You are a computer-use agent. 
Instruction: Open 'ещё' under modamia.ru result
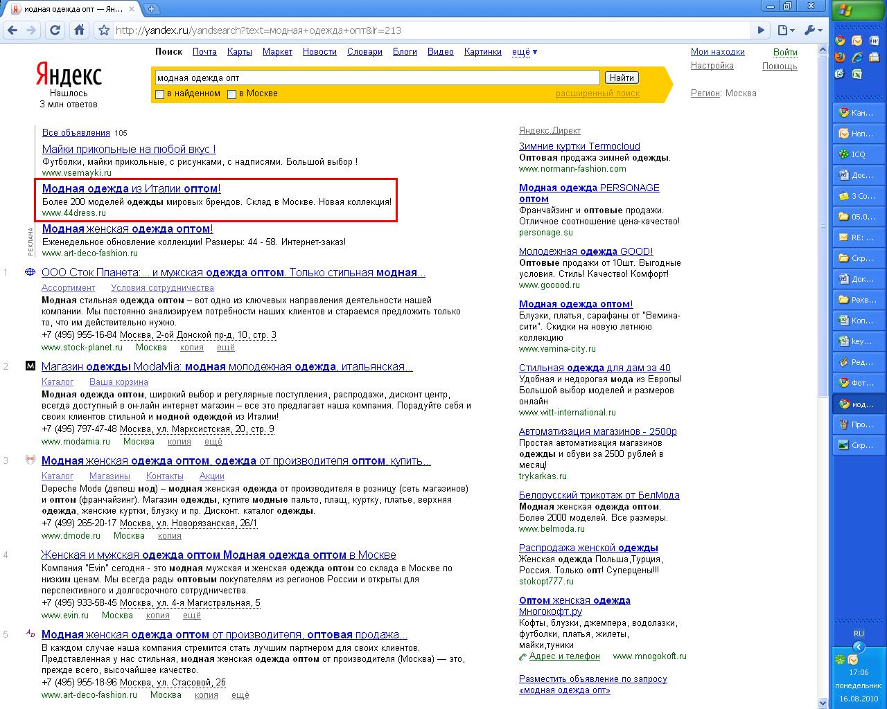coord(213,442)
